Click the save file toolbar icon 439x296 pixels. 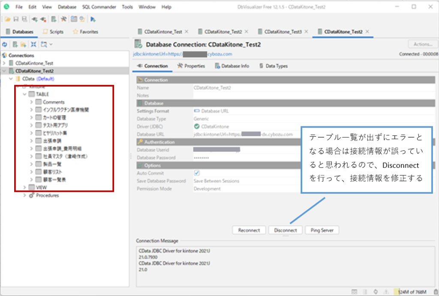(16, 19)
